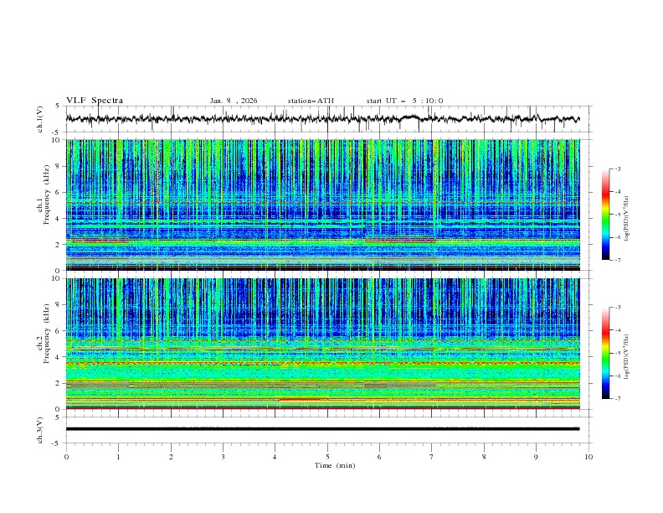The image size is (663, 513).
Task: Click inside the ch.2 spectrogram panel
Action: pos(322,344)
